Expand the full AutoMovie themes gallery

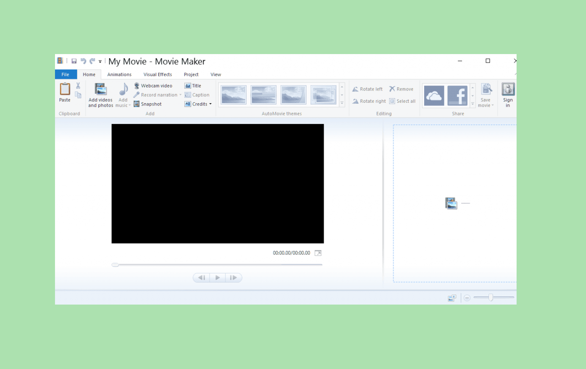coord(342,103)
